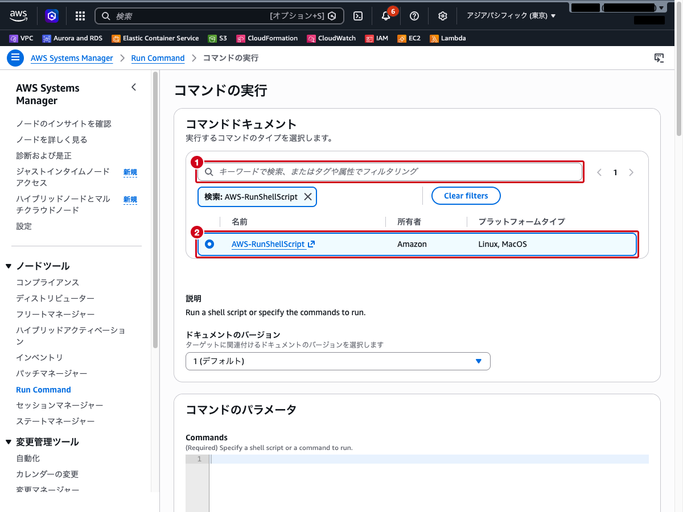The image size is (683, 512).
Task: Launch the CloudShell terminal icon
Action: coord(358,16)
